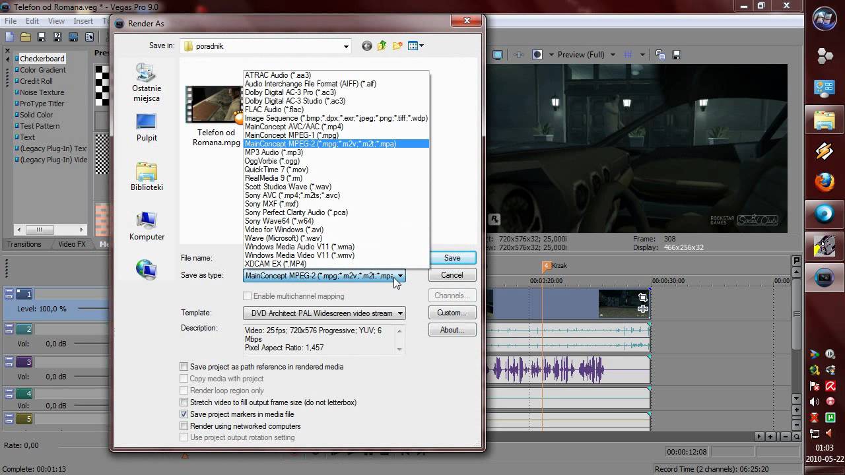Click the Save button

click(x=452, y=258)
